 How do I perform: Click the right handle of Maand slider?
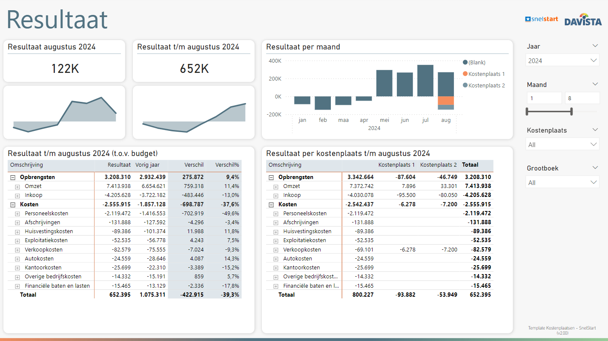click(571, 112)
